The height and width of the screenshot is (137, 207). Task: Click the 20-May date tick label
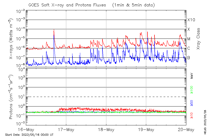[x=186, y=130]
